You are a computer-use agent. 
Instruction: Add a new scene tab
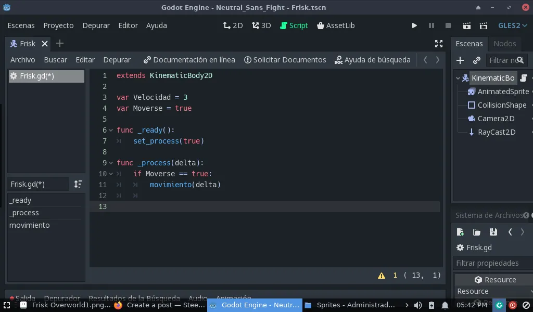pyautogui.click(x=59, y=44)
